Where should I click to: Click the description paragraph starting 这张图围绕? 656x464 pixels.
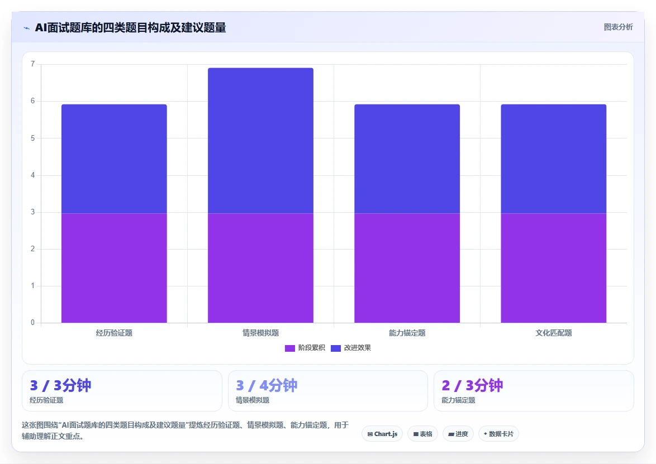click(x=186, y=430)
